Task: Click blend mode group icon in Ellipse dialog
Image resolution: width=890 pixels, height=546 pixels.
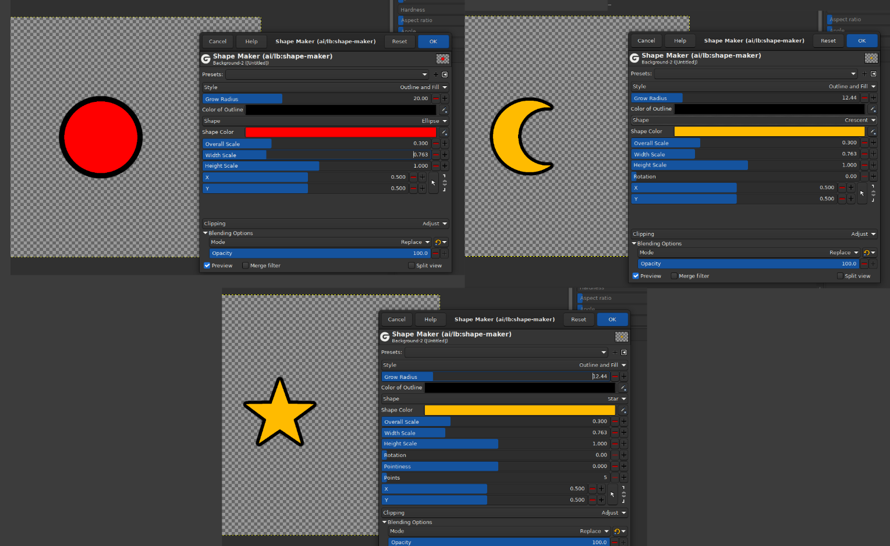Action: (441, 242)
